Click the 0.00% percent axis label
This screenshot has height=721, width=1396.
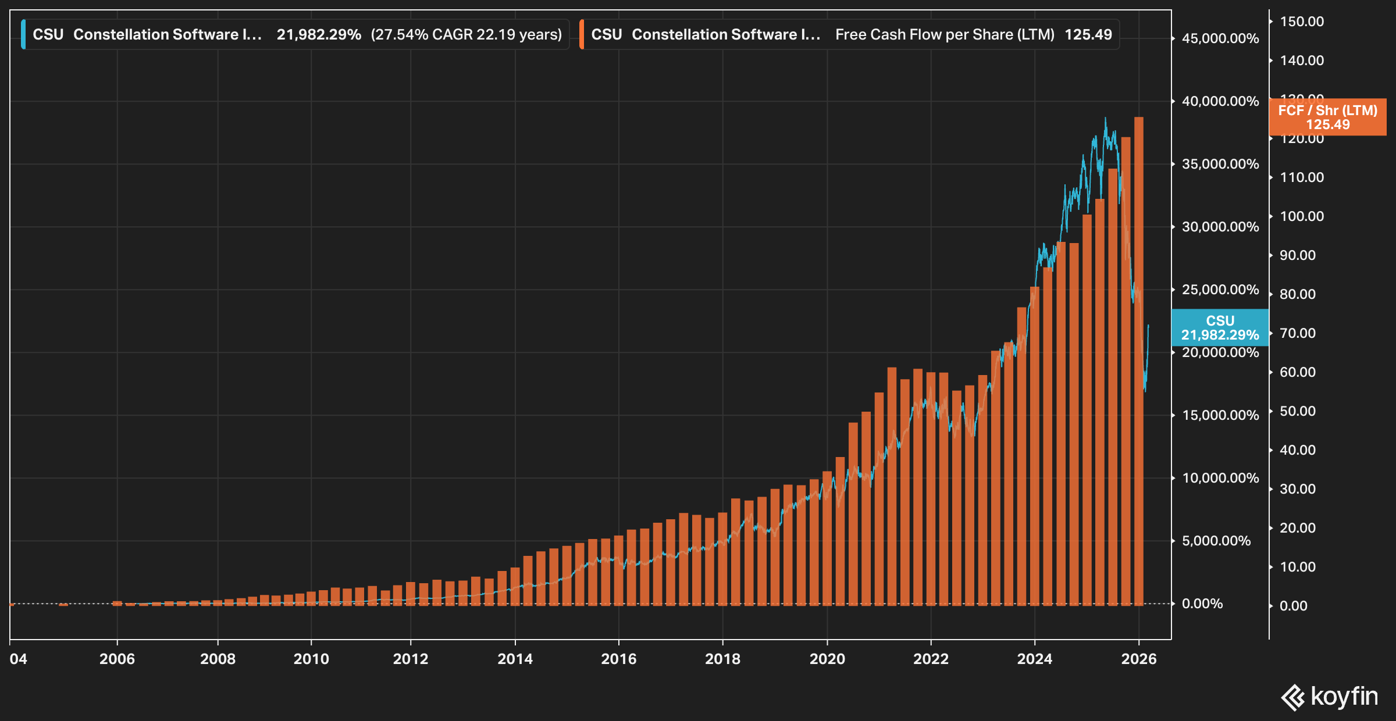point(1202,604)
